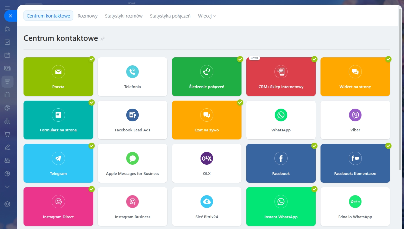Click the checkmark badge on Poczta

coord(92,59)
